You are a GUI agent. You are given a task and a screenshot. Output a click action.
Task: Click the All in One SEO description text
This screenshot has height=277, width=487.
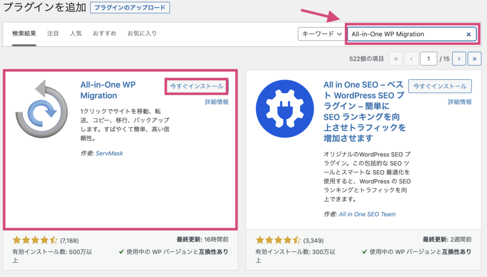[367, 176]
